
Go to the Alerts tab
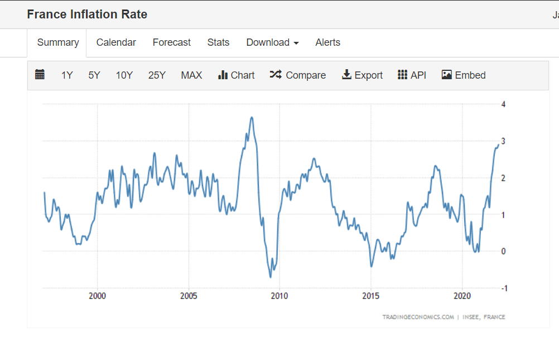click(x=327, y=42)
